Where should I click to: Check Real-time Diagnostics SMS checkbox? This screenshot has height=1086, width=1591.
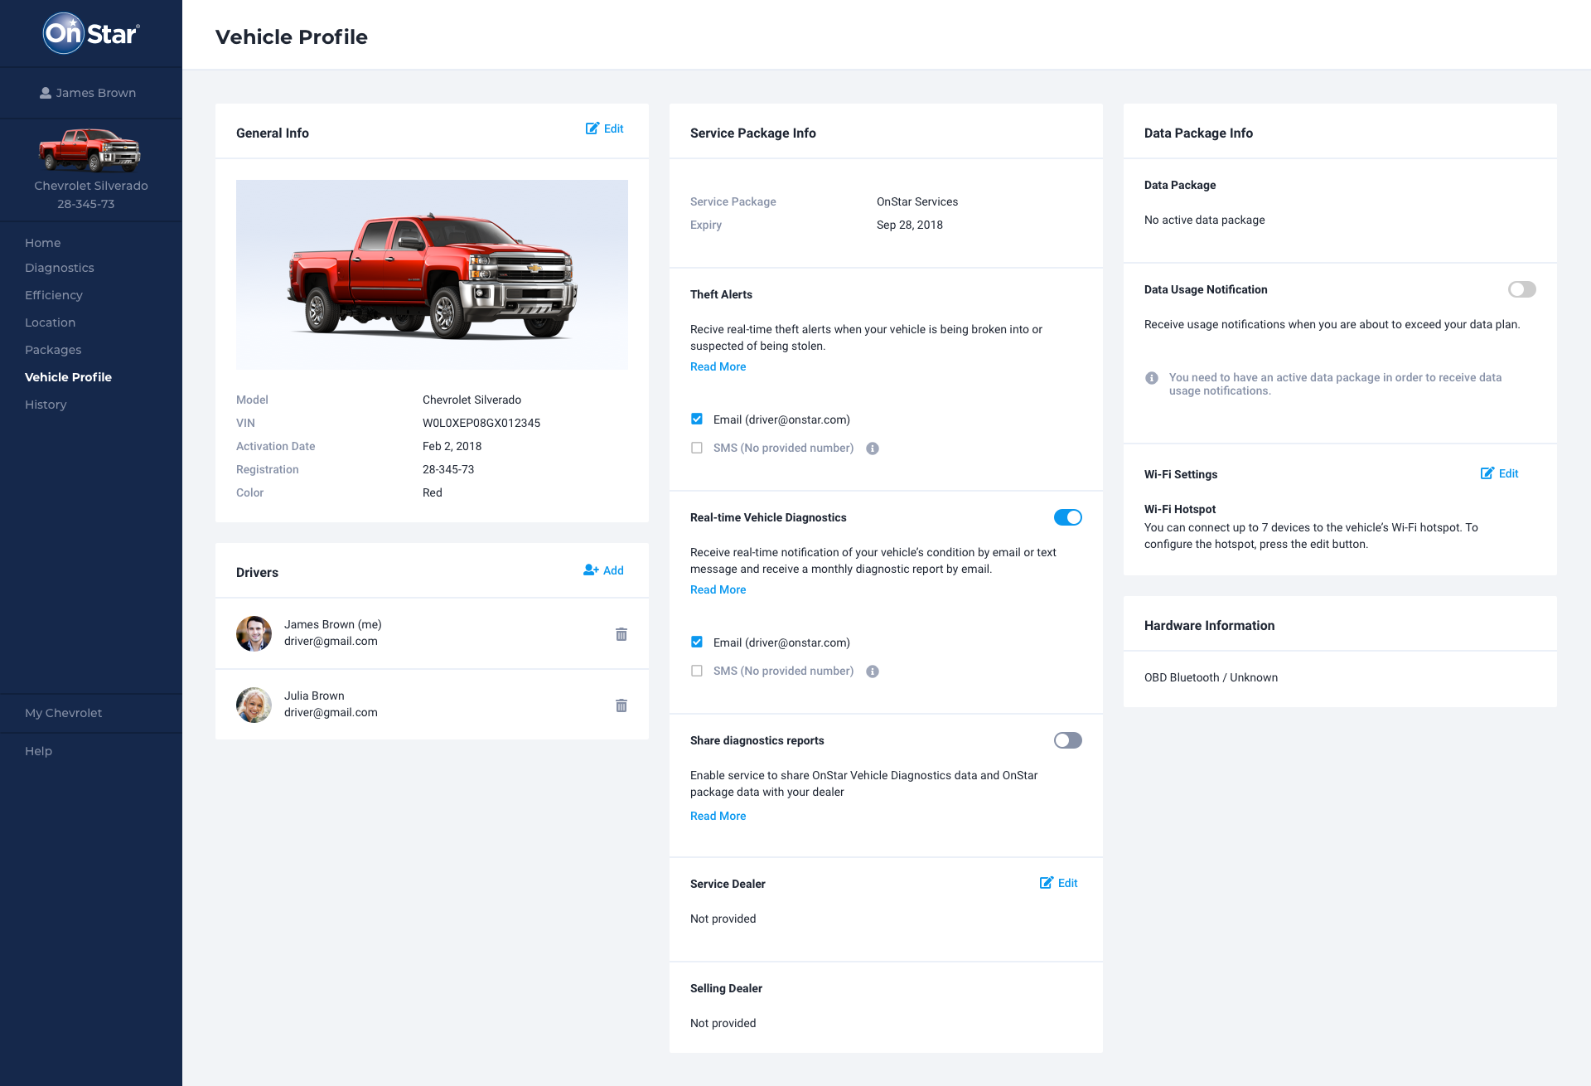(x=697, y=671)
